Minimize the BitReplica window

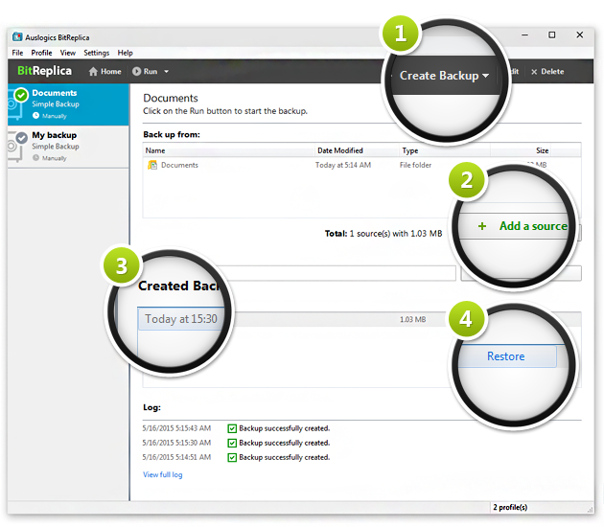(x=524, y=35)
